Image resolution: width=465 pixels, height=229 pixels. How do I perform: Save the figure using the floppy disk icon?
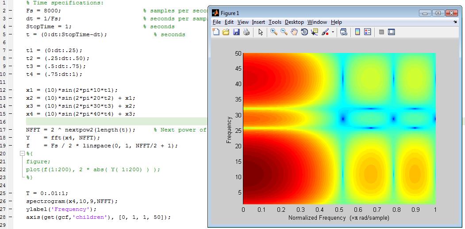236,32
